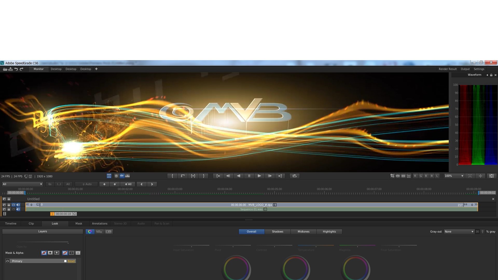This screenshot has width=498, height=280.
Task: Click the Open project folder icon
Action: 5,69
